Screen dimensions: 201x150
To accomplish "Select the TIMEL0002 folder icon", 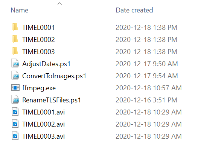I will coord(15,39).
